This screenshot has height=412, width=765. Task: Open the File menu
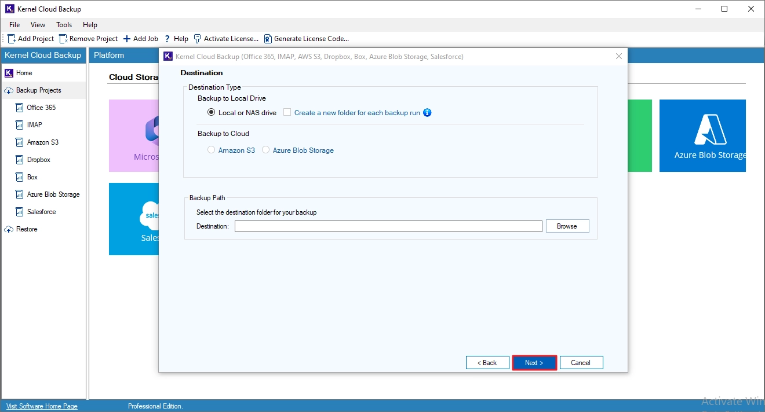coord(14,25)
